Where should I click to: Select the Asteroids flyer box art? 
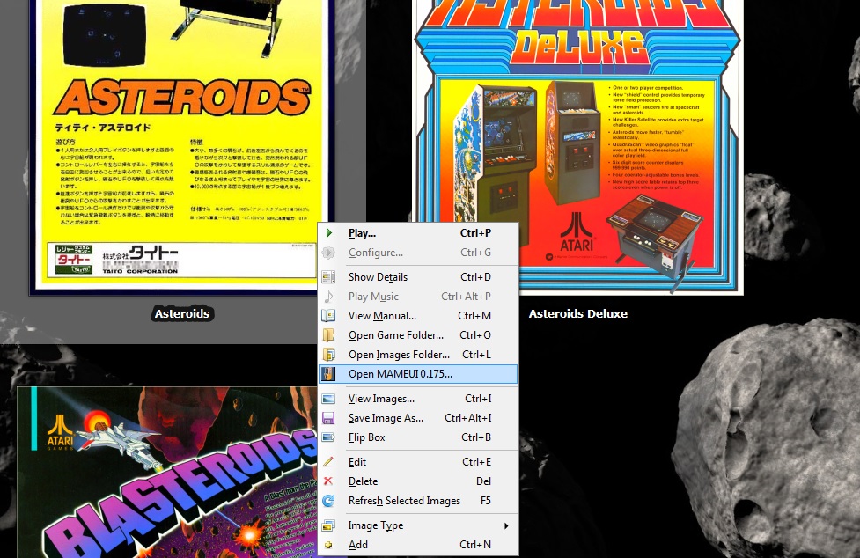pyautogui.click(x=181, y=147)
